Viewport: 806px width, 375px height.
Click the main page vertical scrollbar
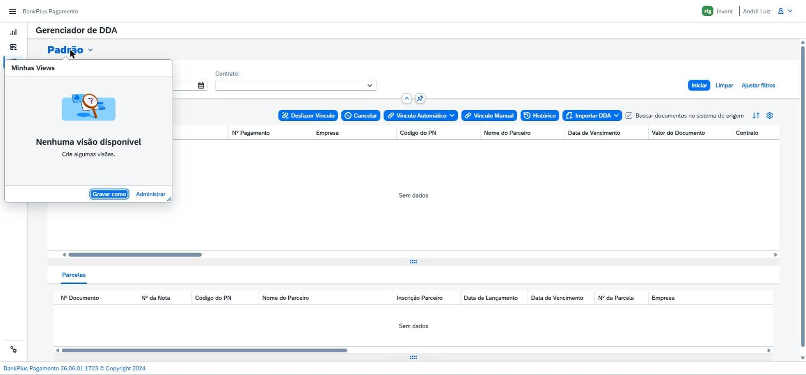click(x=803, y=196)
